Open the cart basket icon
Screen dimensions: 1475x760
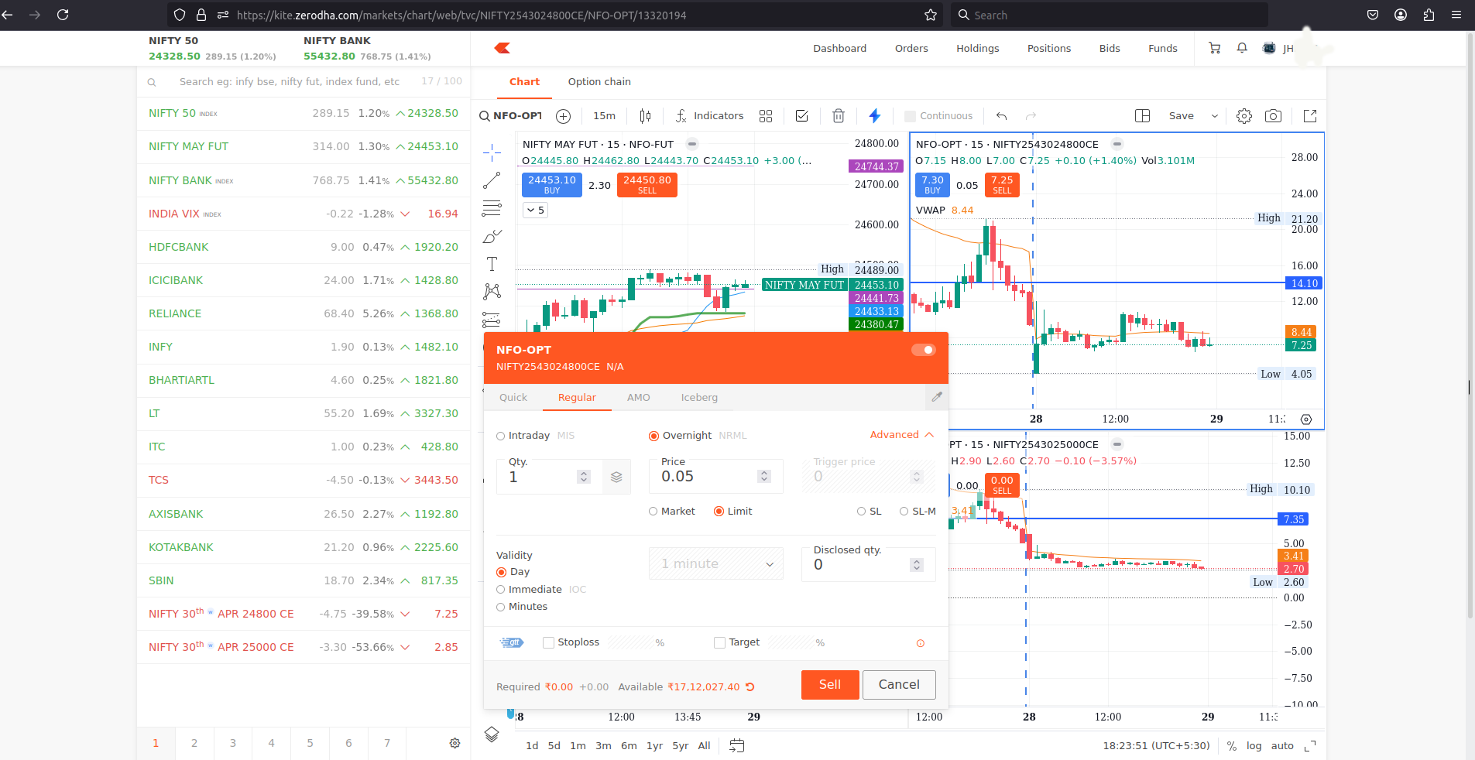pos(1214,48)
